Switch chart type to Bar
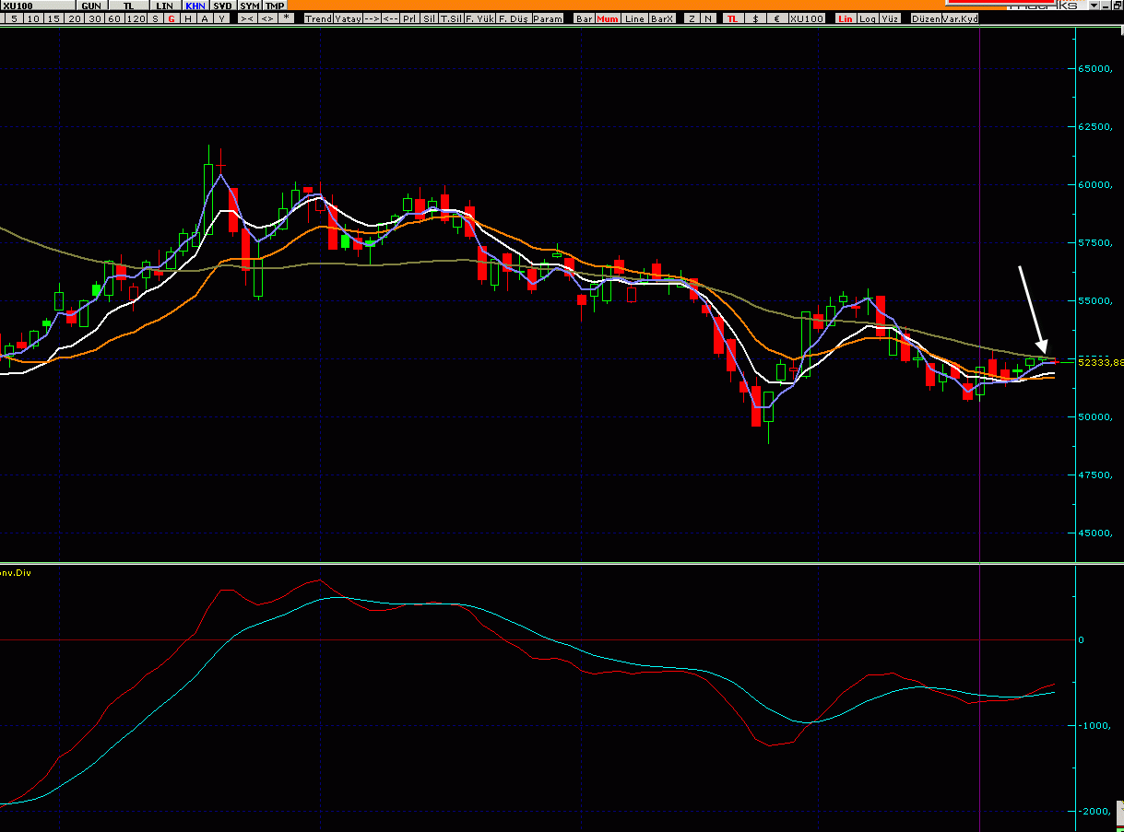1124x832 pixels. [585, 18]
